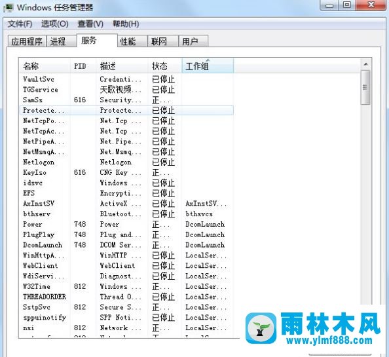This screenshot has width=389, height=357.
Task: Click the AxInstSV... group cell
Action: [206, 204]
